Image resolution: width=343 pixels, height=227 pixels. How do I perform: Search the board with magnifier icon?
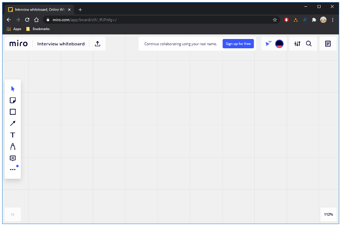point(309,44)
